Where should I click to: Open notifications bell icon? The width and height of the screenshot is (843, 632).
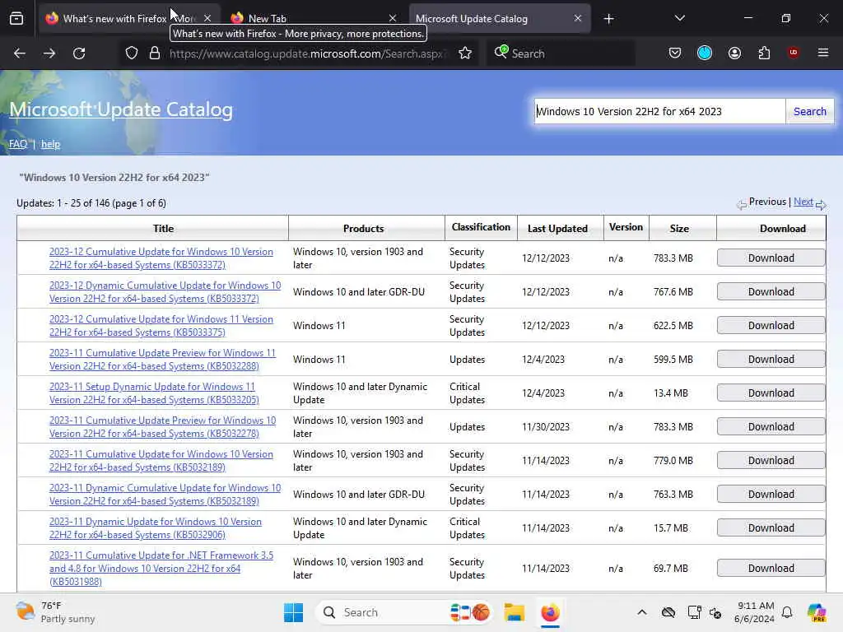(x=787, y=612)
